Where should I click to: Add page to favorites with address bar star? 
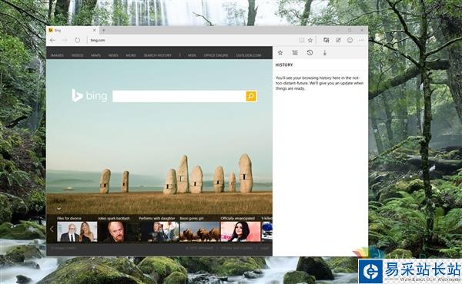310,40
